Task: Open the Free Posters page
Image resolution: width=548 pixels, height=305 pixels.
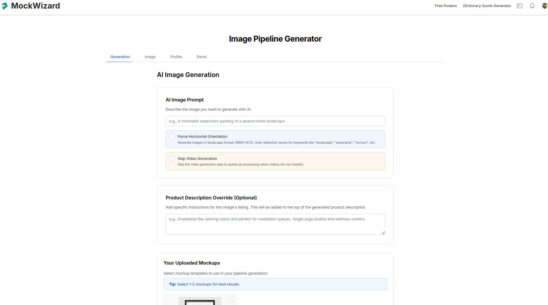Action: click(446, 6)
